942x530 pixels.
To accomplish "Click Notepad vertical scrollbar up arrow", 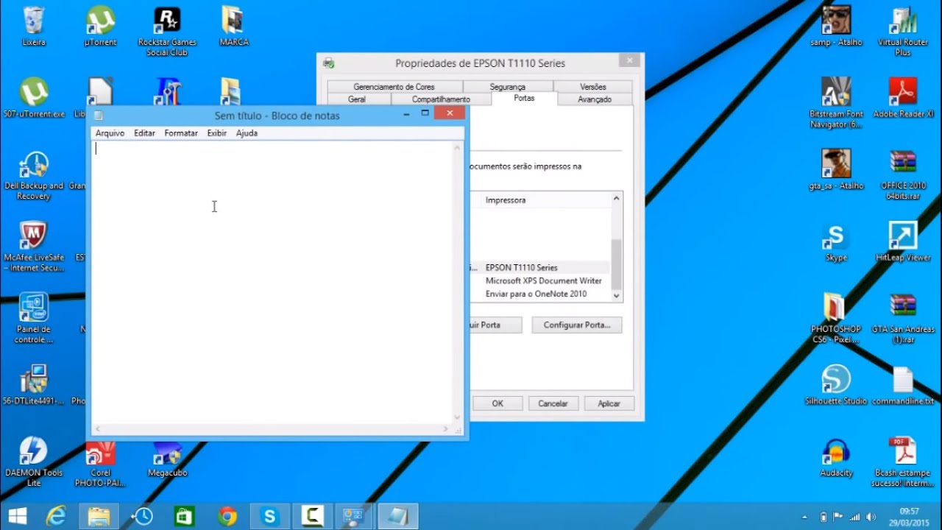I will tap(458, 148).
